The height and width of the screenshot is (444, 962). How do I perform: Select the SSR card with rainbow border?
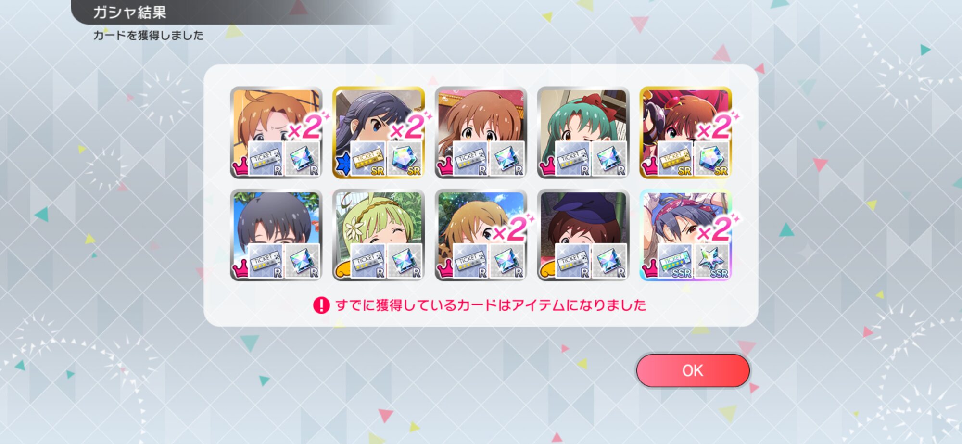point(685,235)
